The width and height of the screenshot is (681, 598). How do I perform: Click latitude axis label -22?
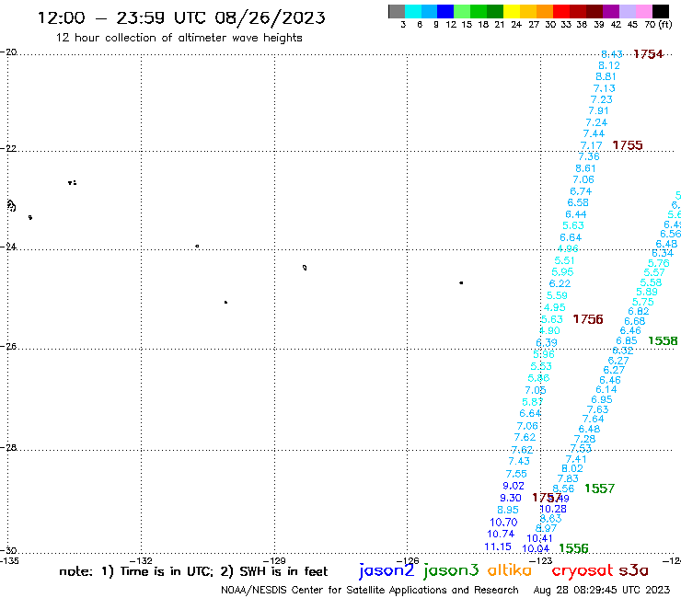(8, 148)
